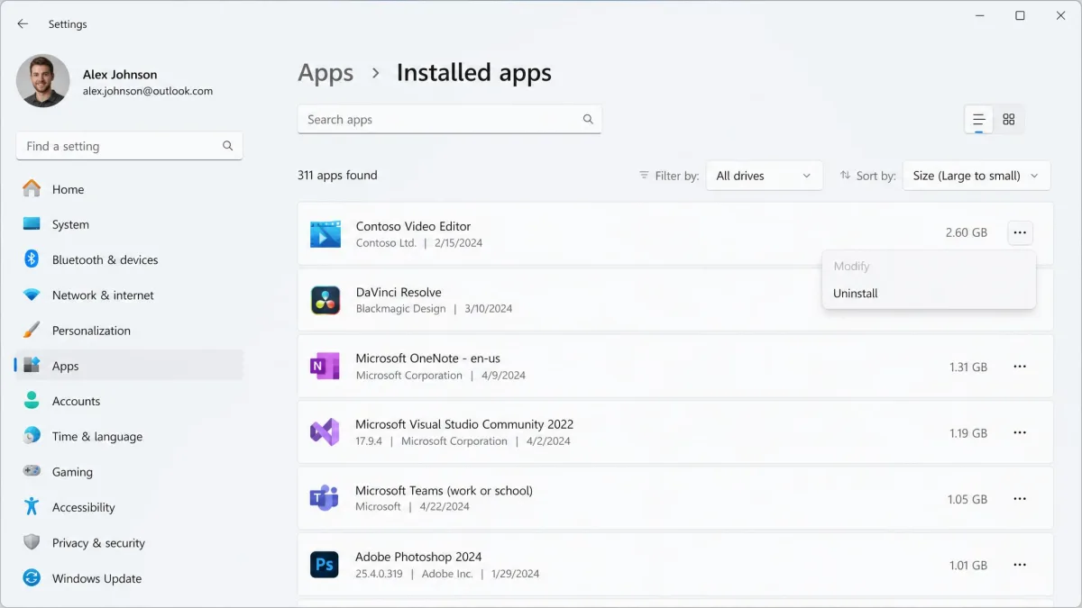Screen dimensions: 1082x608
Task: Click the "2.60 GB" size value
Action: pyautogui.click(x=967, y=232)
